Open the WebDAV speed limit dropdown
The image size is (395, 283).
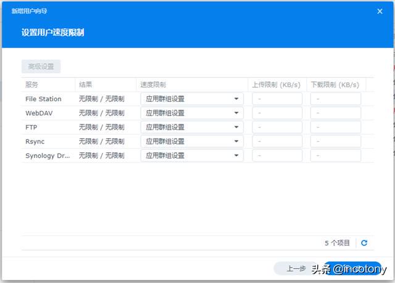point(192,113)
